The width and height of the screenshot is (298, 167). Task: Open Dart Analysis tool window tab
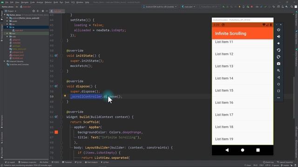tap(91, 162)
